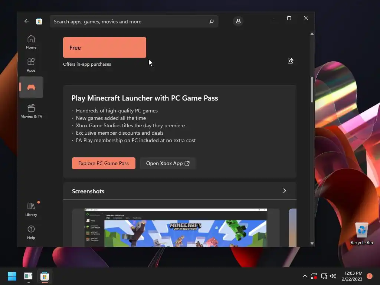Screen dimensions: 380x285
Task: Click the Microsoft Store logo in title bar
Action: (39, 21)
